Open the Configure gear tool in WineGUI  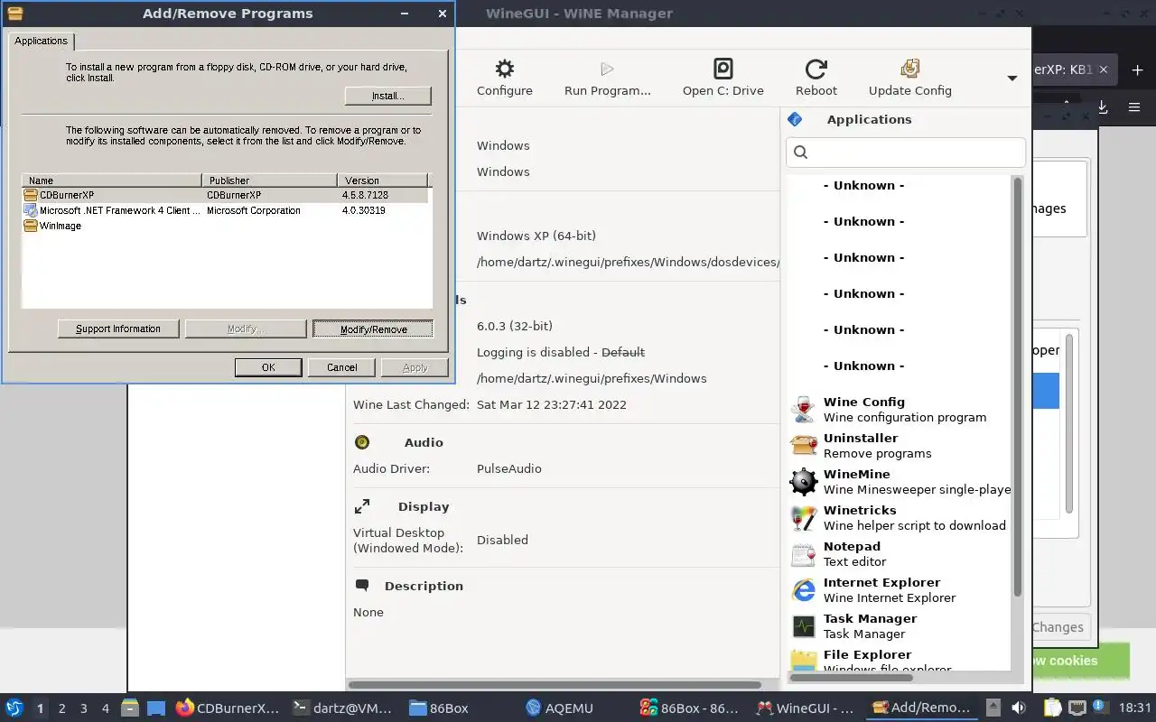click(x=504, y=78)
